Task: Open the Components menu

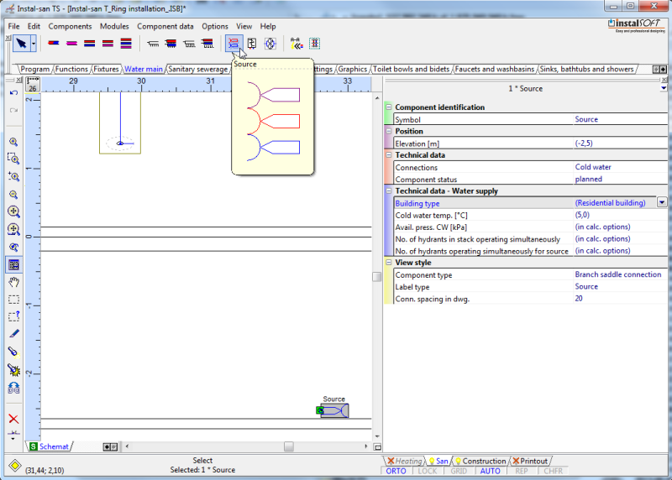Action: [70, 26]
